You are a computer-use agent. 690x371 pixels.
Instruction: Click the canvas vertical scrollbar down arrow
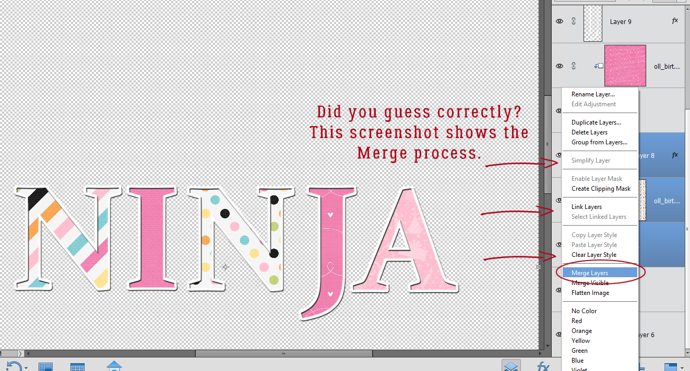(x=547, y=345)
